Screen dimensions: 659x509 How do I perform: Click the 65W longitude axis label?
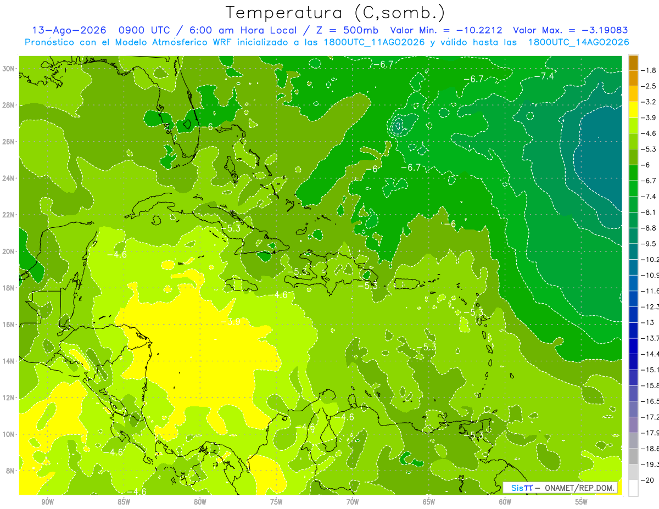[429, 502]
